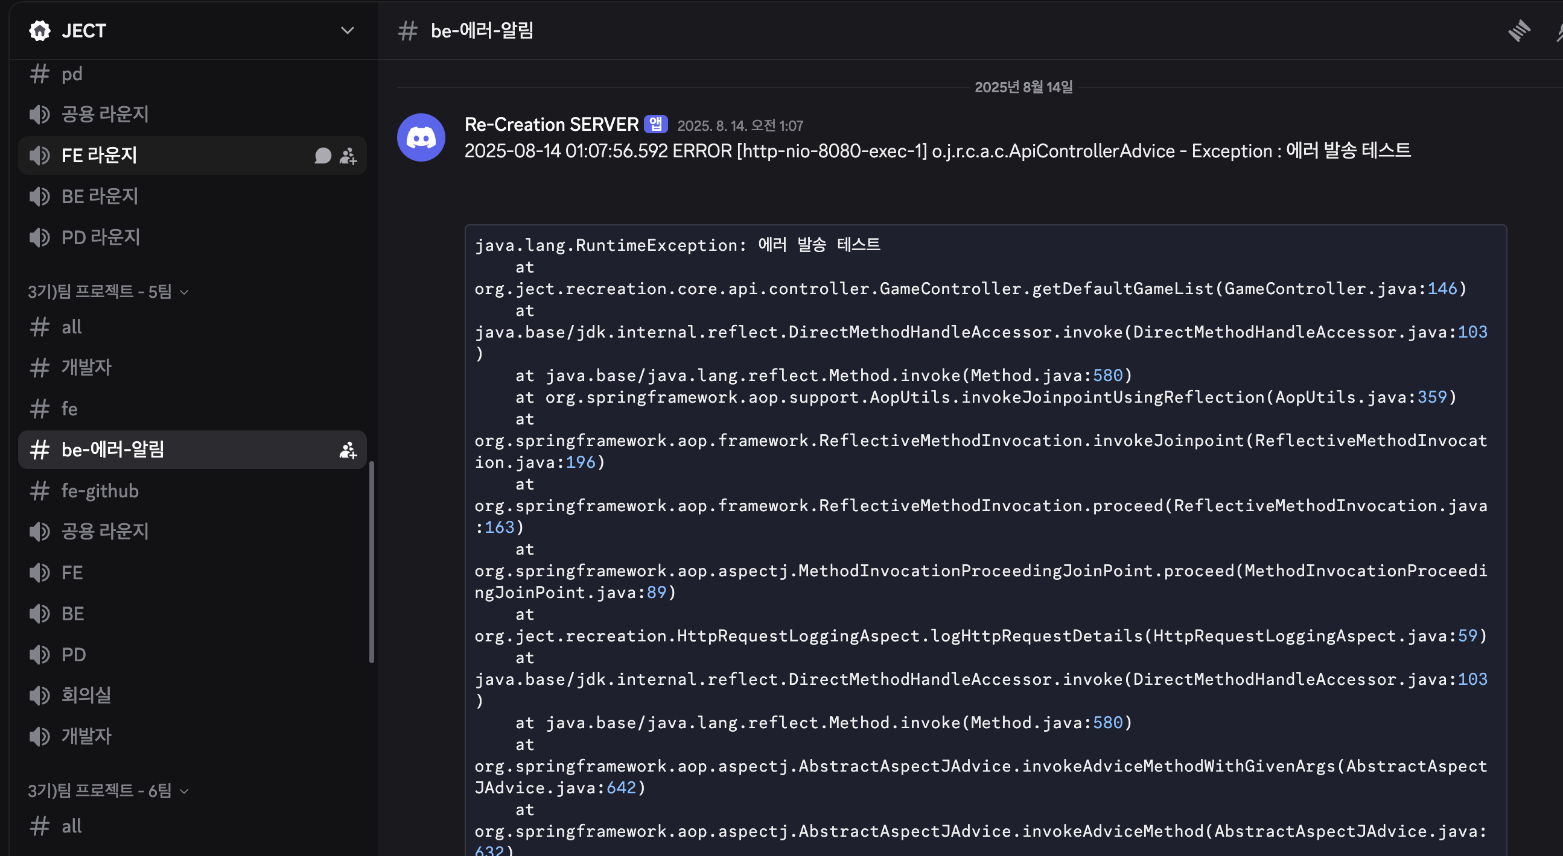Click invite icon on be-에러-알림 channel

(x=348, y=450)
